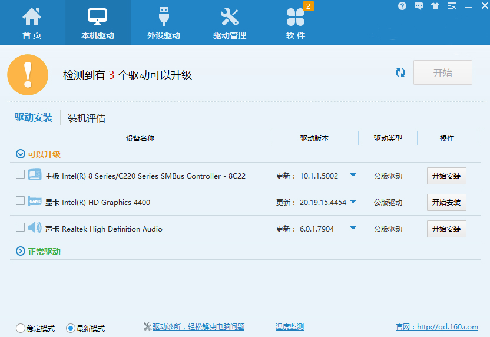Screen dimensions: 490x337
Task: Open official site link qd.160.com
Action: coord(437,327)
